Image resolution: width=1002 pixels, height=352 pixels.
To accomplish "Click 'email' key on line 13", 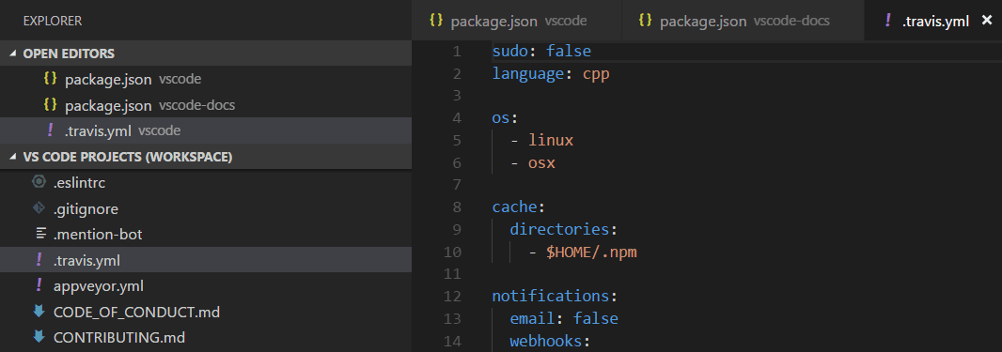I will (x=532, y=318).
